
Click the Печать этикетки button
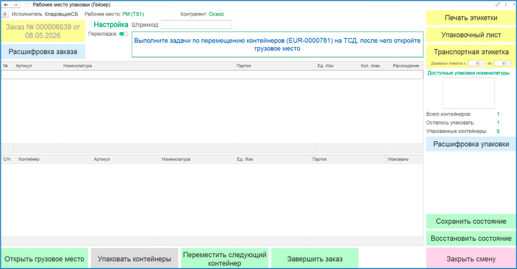471,18
